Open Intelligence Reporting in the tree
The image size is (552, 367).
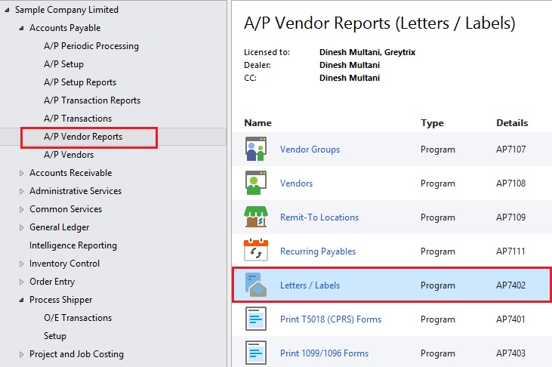tap(73, 245)
